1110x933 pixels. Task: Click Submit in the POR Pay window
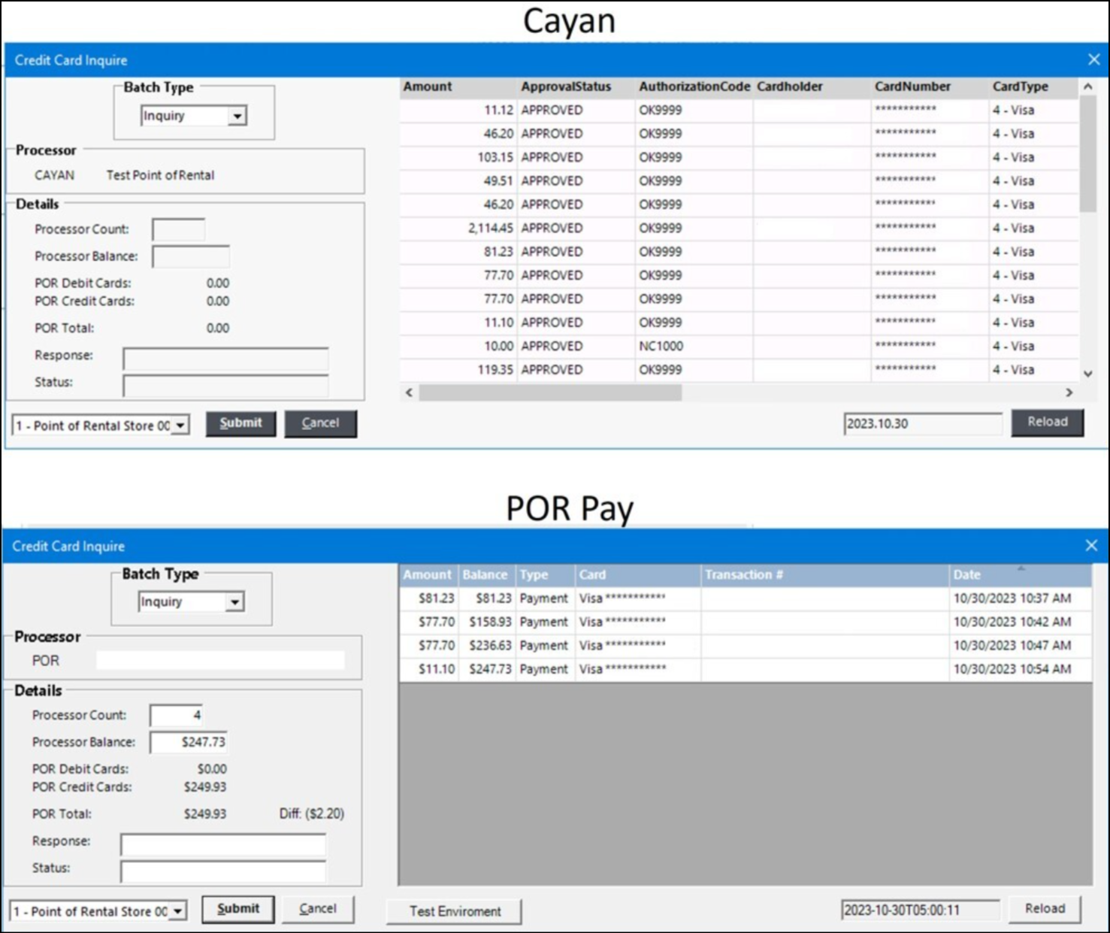point(238,909)
